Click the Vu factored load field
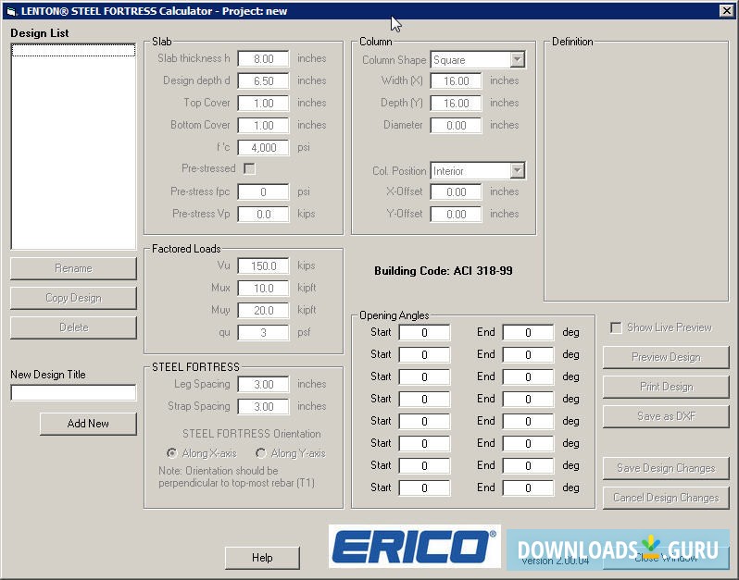Viewport: 739px width, 580px height. tap(263, 266)
